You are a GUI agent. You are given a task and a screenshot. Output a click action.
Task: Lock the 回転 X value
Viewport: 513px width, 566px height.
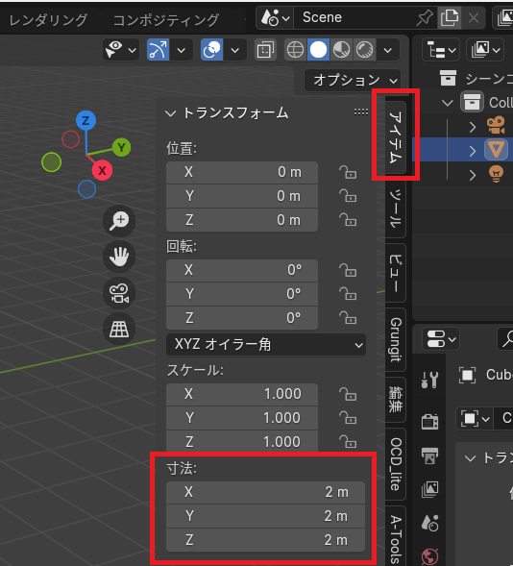(x=348, y=270)
